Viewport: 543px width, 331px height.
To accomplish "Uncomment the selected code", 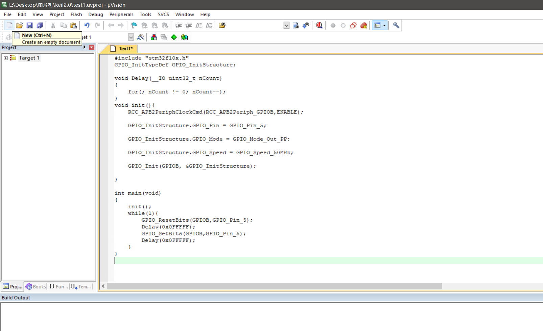I will [209, 25].
